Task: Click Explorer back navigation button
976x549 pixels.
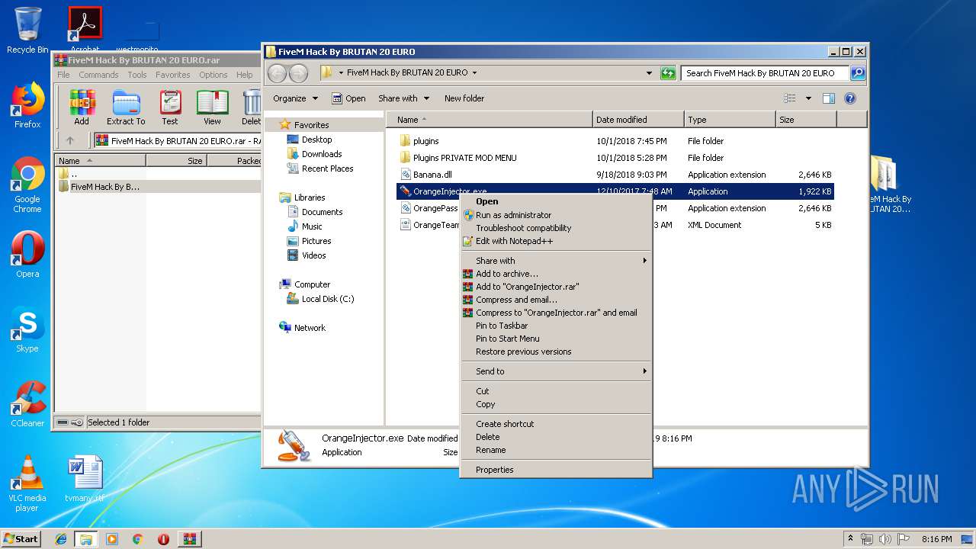Action: (277, 73)
